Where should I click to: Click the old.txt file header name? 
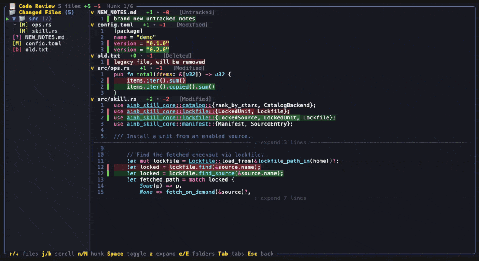pos(109,56)
